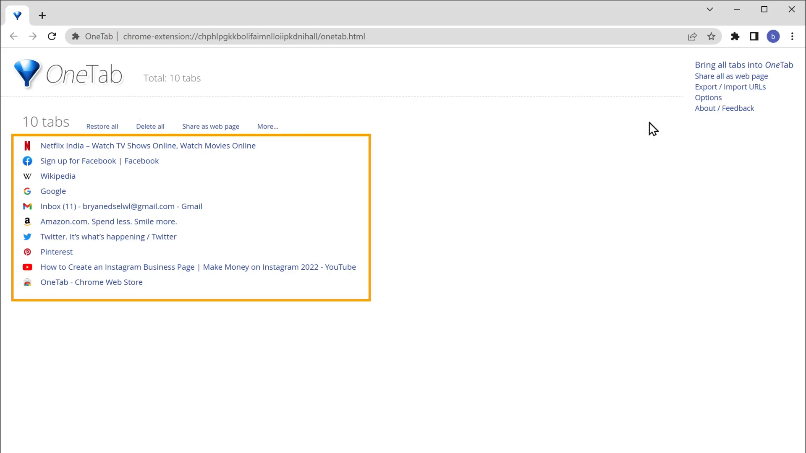Maximize the browser window
Viewport: 806px width, 453px height.
click(x=764, y=9)
